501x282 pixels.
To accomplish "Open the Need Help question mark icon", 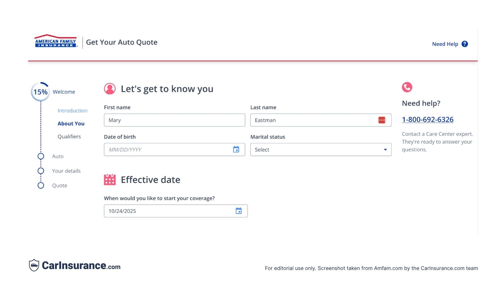I will point(465,44).
